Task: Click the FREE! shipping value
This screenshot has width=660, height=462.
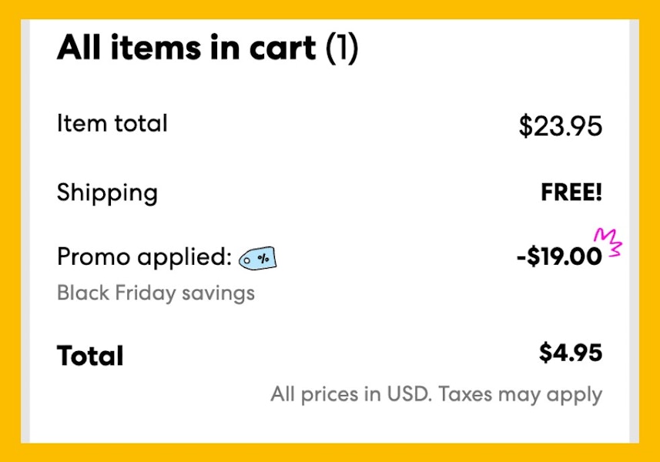Action: pos(571,192)
